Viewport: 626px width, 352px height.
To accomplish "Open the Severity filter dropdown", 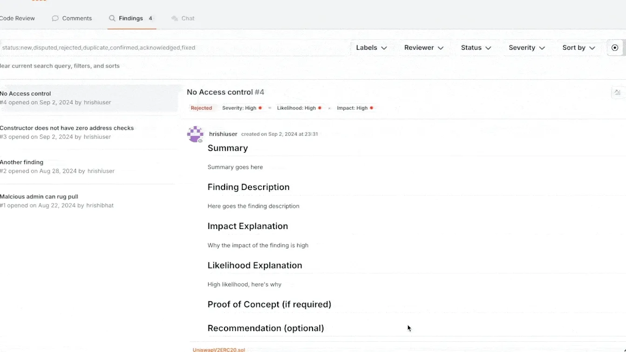I will tap(527, 47).
